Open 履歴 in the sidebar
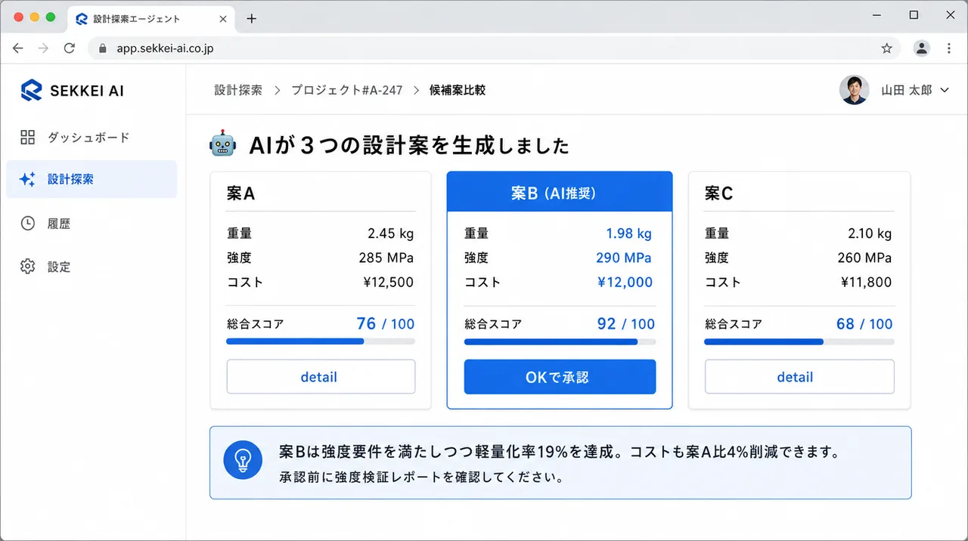 (x=92, y=224)
